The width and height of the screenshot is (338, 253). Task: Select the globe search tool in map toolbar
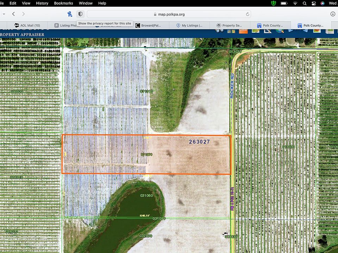pyautogui.click(x=280, y=31)
